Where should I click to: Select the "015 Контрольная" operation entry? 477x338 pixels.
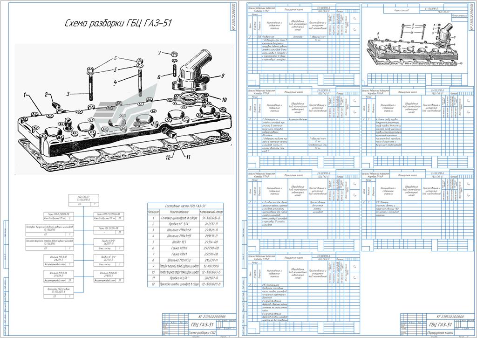point(271,285)
